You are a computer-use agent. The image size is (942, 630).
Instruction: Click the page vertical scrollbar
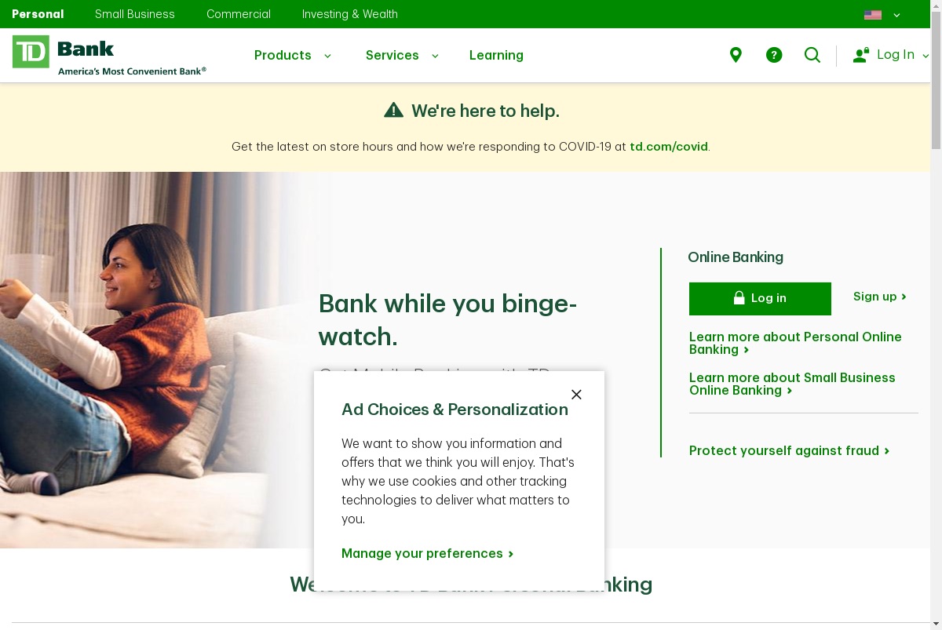(936, 315)
